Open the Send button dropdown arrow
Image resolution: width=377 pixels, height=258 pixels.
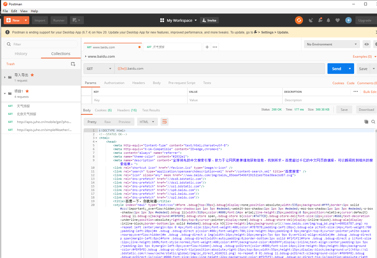pyautogui.click(x=350, y=69)
